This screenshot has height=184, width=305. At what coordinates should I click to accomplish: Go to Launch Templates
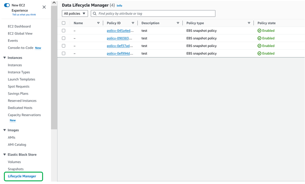[x=22, y=79]
